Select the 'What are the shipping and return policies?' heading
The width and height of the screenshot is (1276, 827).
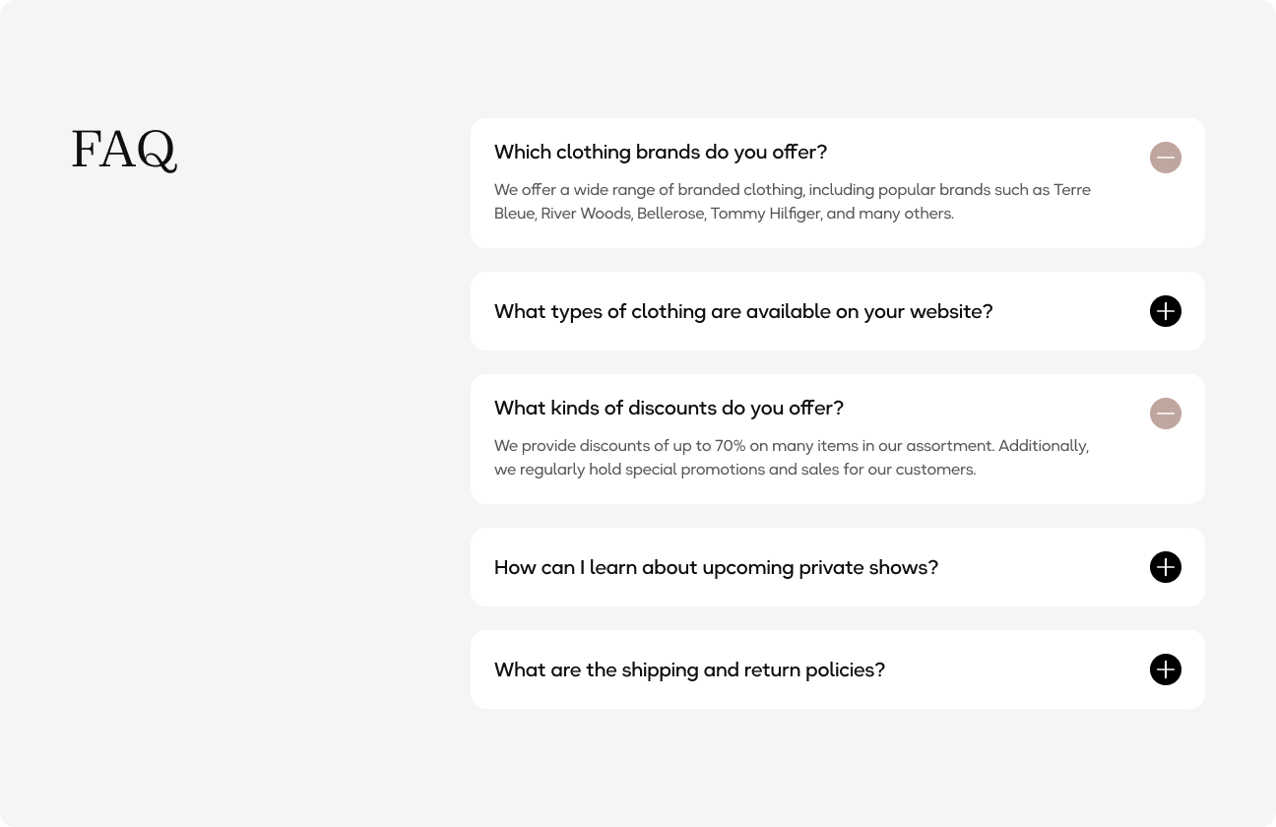689,669
